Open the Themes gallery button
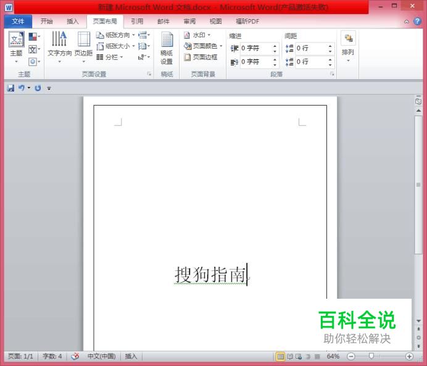Screen dimensions: 427x366 point(16,47)
